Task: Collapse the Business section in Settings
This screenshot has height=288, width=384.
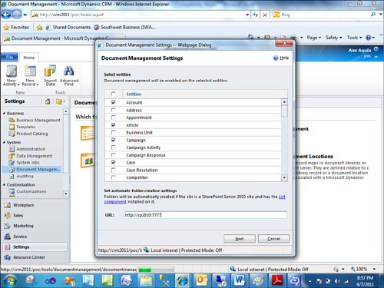Action: pos(4,113)
